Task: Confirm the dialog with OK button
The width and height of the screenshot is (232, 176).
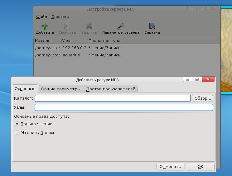Action: click(x=201, y=167)
